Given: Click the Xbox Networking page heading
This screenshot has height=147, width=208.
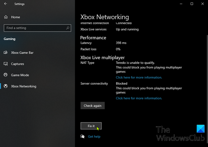Looking at the screenshot, I should pos(105,17).
